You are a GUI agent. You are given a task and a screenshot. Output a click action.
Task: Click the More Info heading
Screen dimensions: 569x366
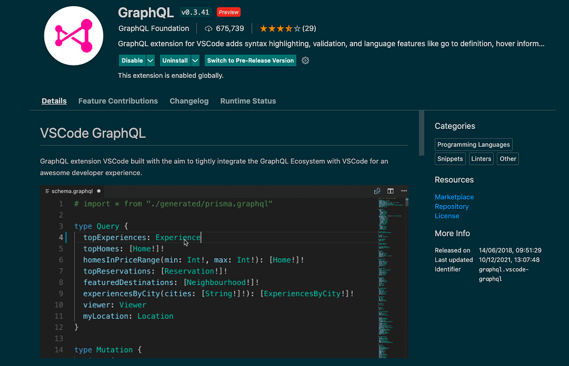452,233
